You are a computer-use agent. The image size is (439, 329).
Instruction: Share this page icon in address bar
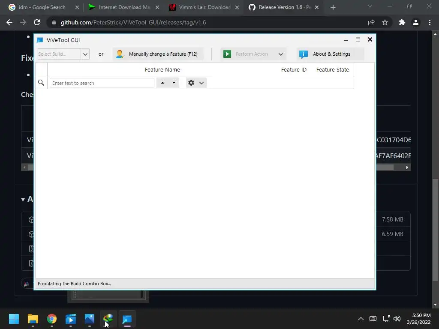pyautogui.click(x=371, y=22)
